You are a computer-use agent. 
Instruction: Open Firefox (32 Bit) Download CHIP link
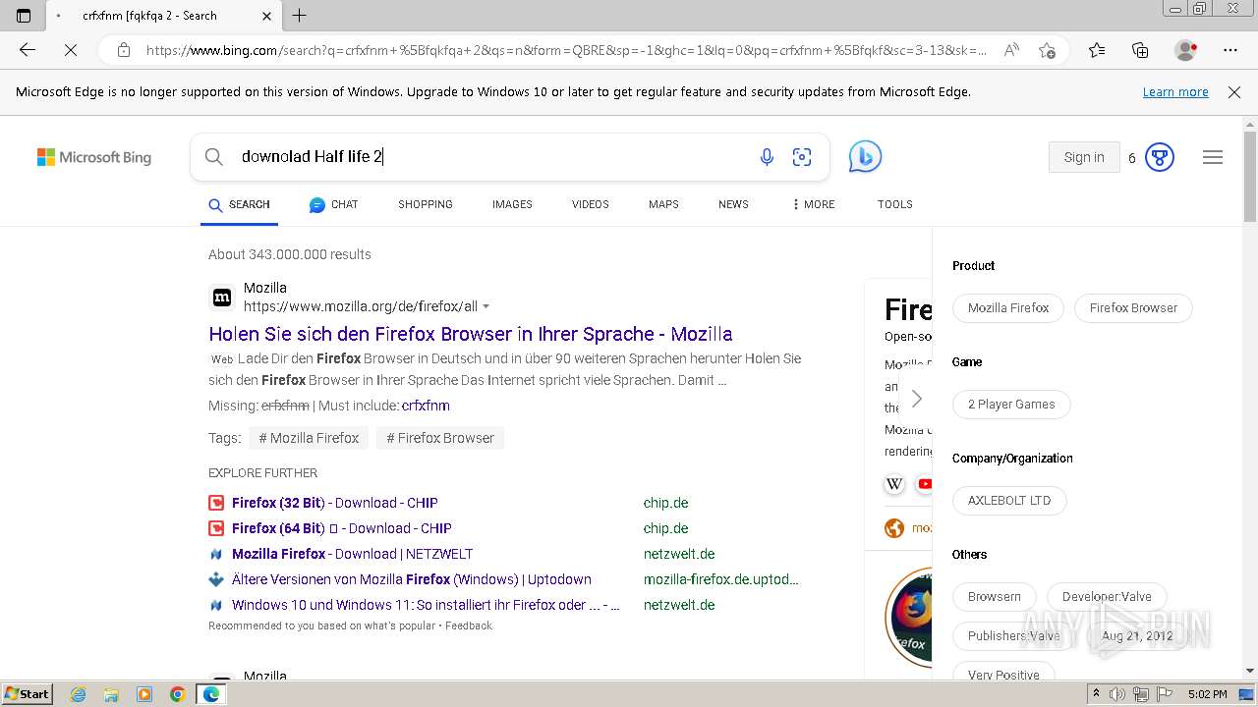click(335, 503)
